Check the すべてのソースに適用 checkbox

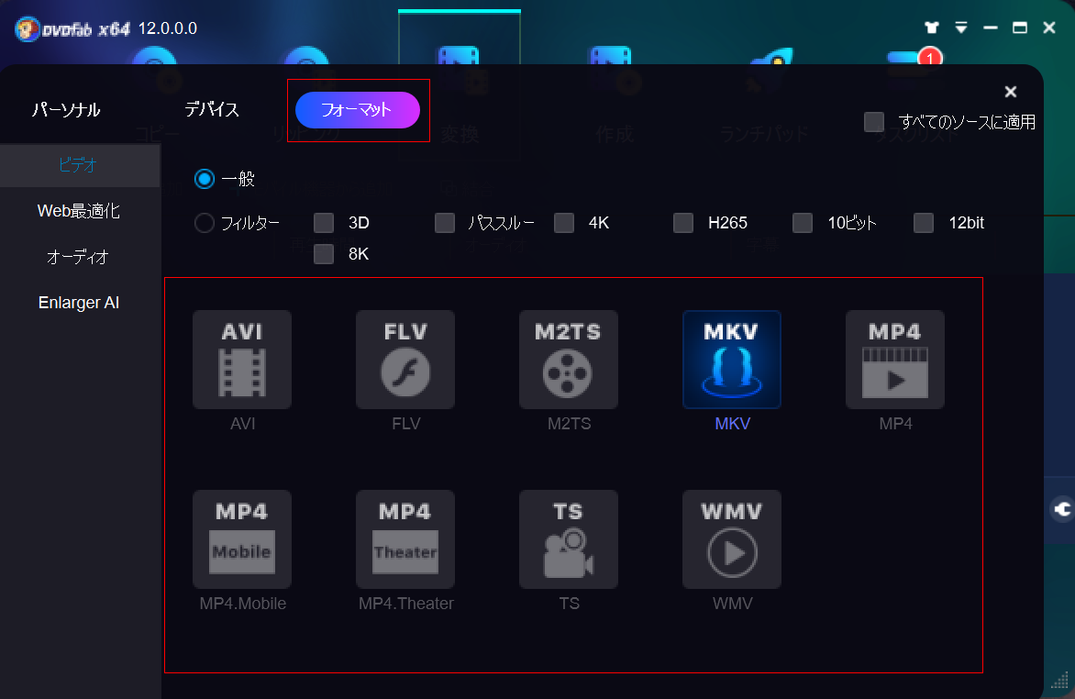click(x=874, y=122)
